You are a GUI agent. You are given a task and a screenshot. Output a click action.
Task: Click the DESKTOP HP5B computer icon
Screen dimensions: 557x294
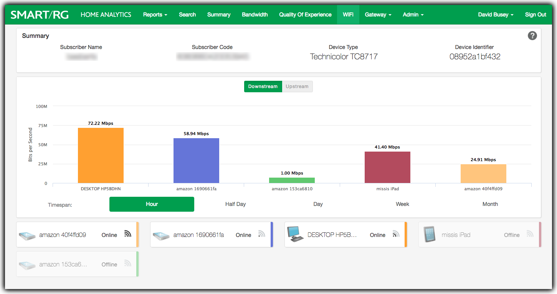tap(296, 234)
